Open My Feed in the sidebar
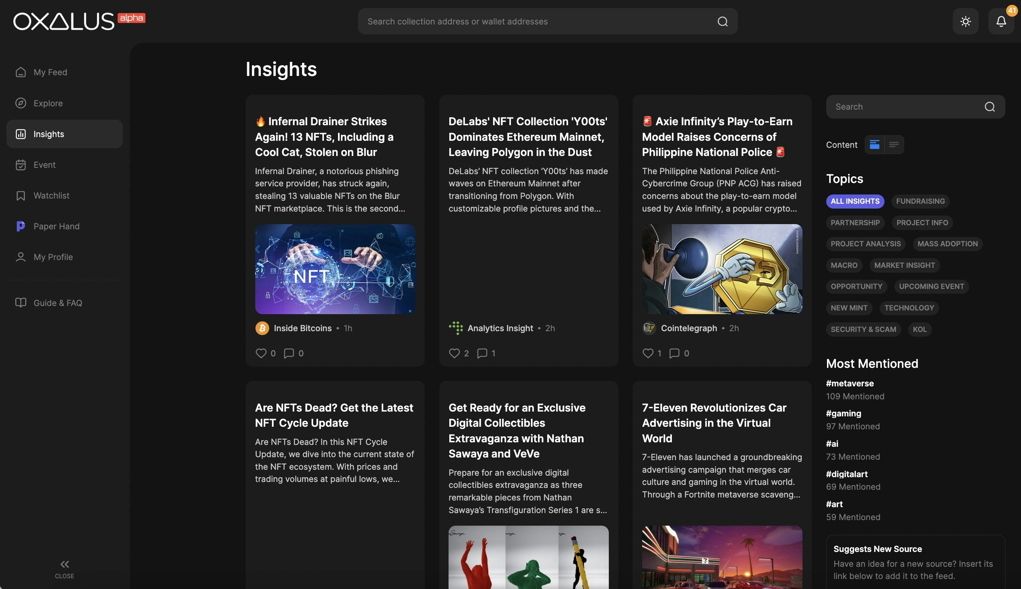1021x589 pixels. tap(65, 72)
